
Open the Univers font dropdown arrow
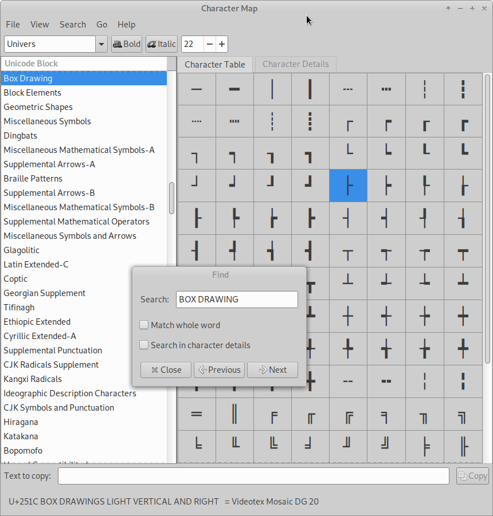coord(101,44)
